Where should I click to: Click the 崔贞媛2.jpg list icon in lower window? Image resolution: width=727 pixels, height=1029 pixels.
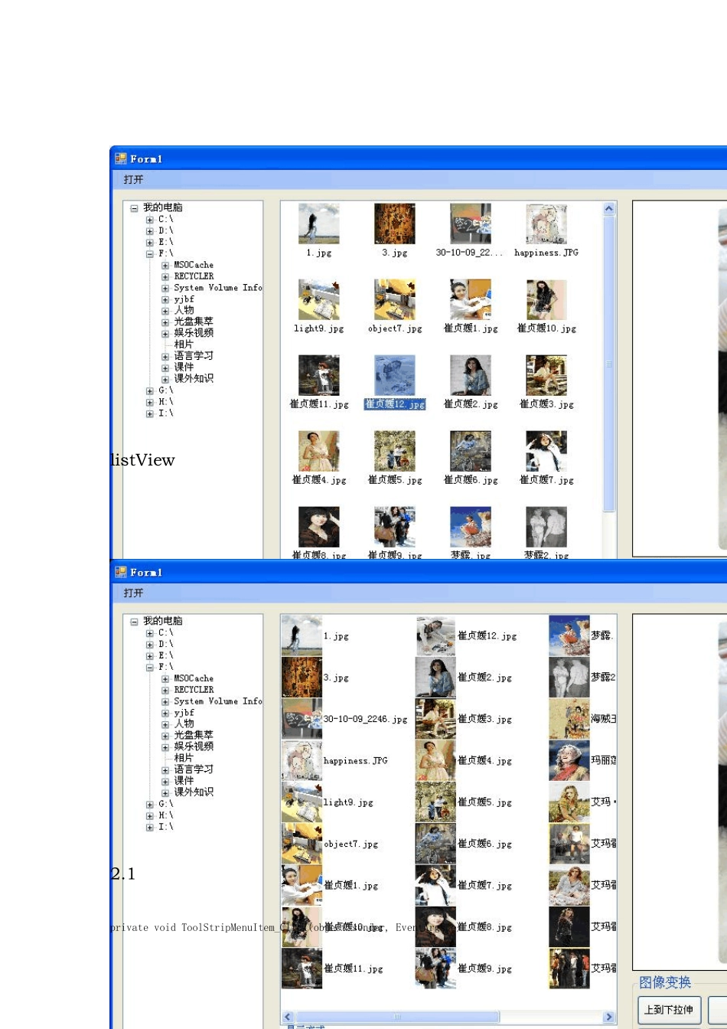[x=435, y=677]
